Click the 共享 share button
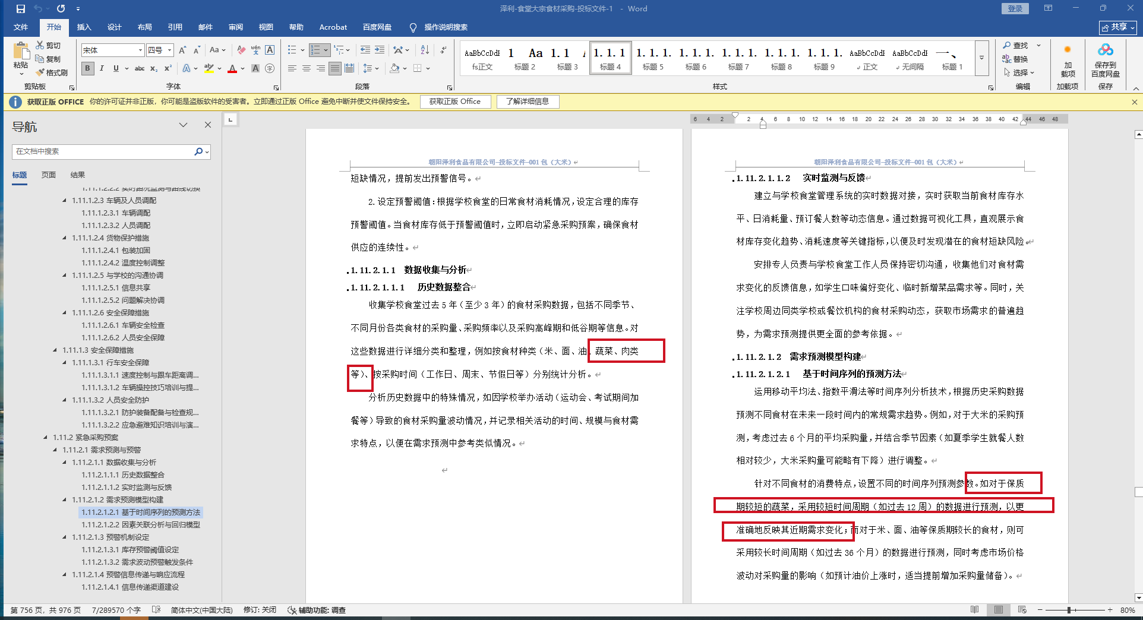The width and height of the screenshot is (1143, 620). click(x=1117, y=27)
